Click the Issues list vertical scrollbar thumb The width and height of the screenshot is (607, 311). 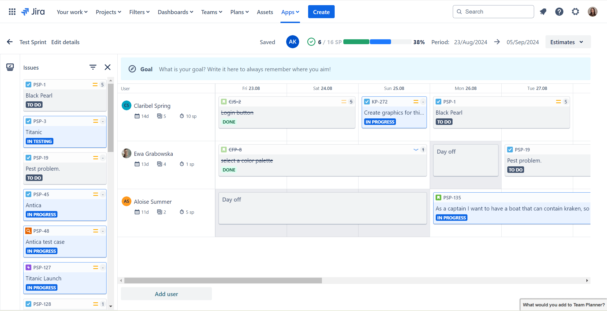pyautogui.click(x=111, y=118)
